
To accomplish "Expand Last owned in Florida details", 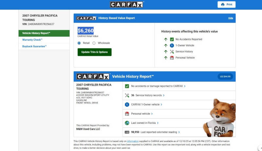I will coord(145,123).
